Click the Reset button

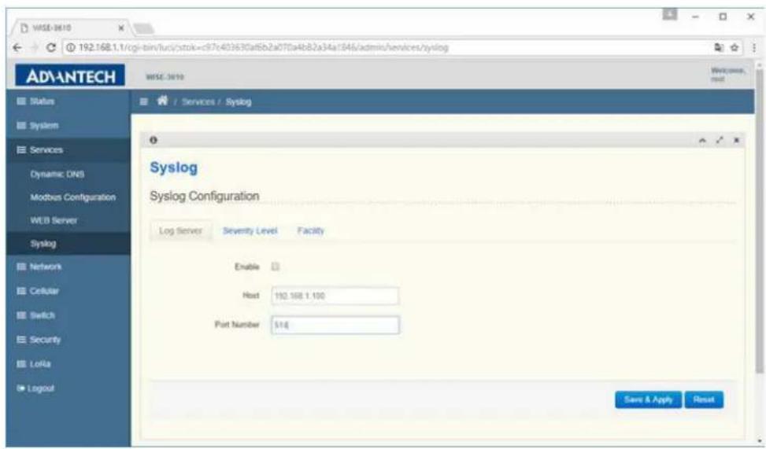tap(704, 399)
